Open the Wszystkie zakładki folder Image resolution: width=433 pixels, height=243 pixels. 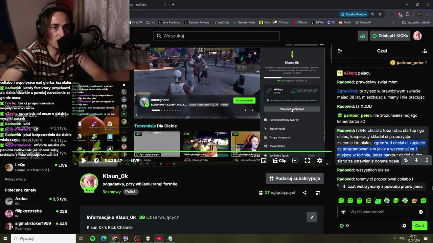point(416,23)
